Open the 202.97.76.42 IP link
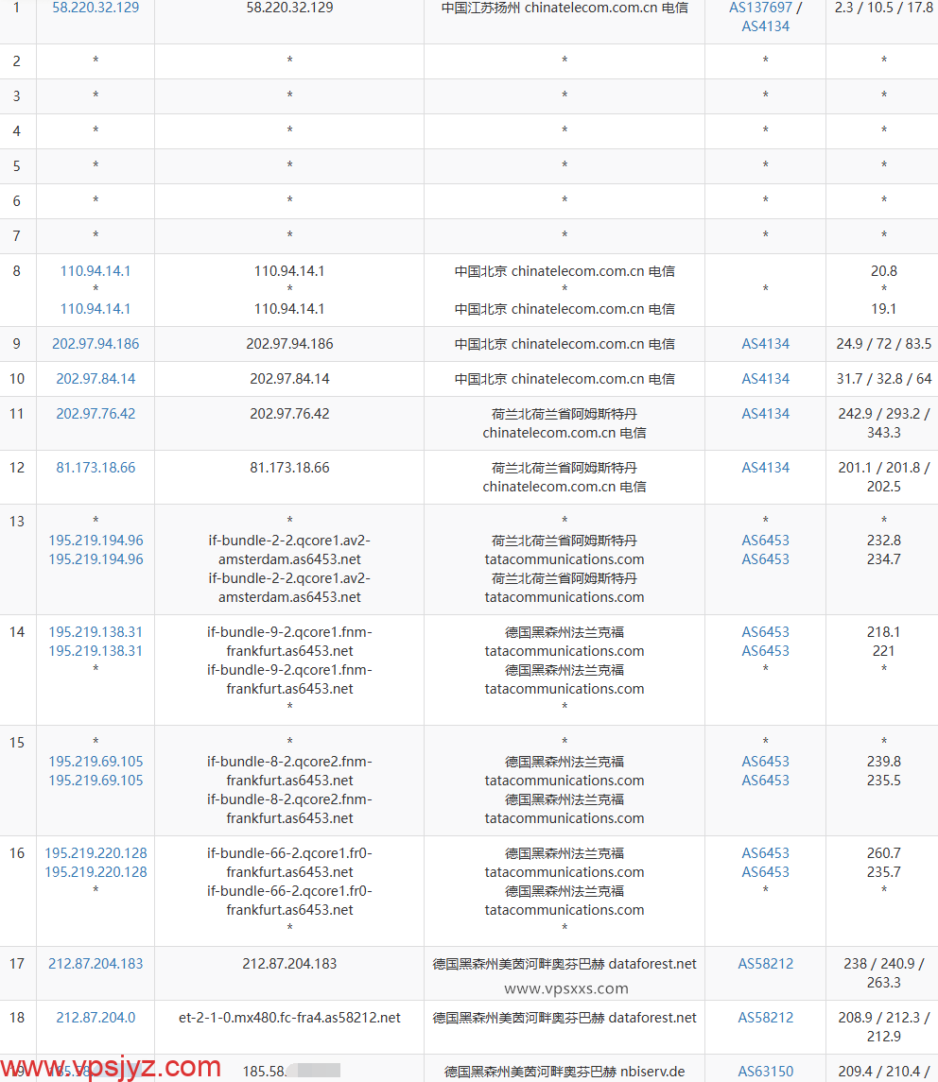The height and width of the screenshot is (1082, 938). pyautogui.click(x=96, y=414)
